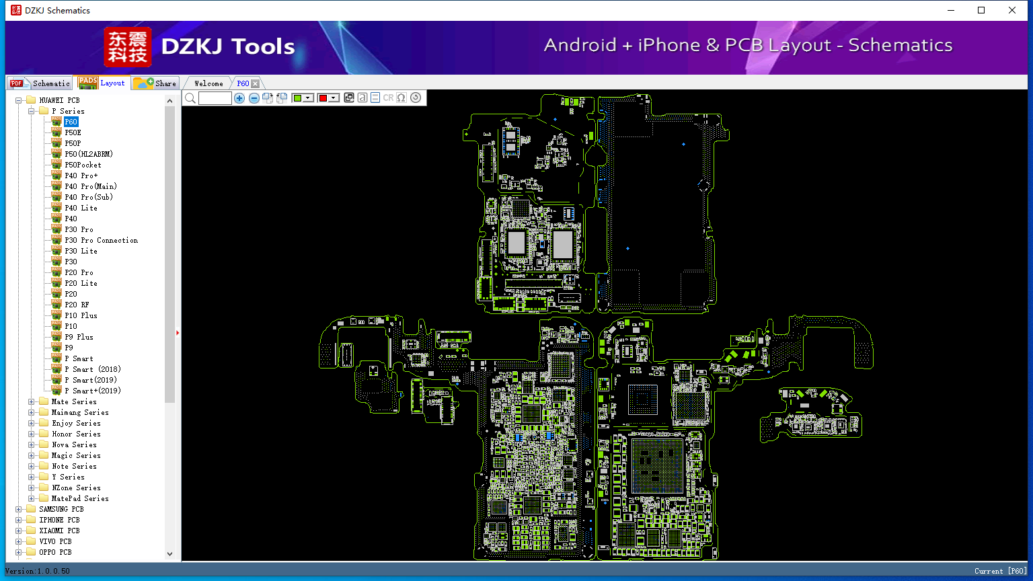Screen dimensions: 1033x581
Task: Rotate the board clockwise
Action: click(x=268, y=98)
